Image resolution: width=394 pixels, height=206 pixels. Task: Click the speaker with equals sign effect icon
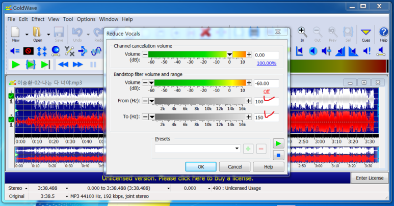tap(15, 51)
